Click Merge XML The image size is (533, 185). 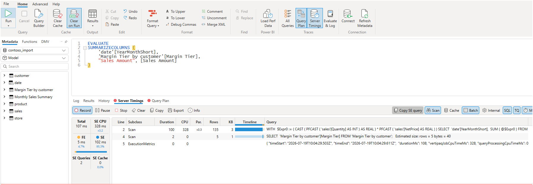coord(213,25)
